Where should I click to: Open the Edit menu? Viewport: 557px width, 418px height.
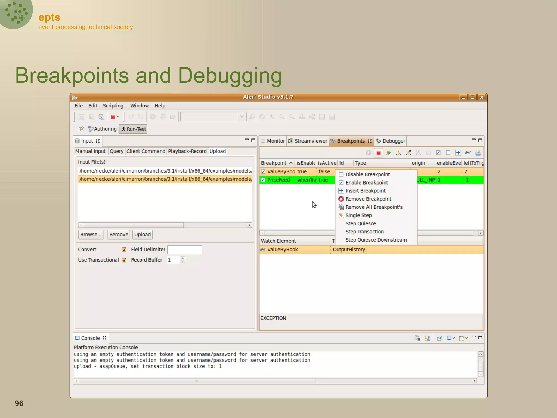(x=92, y=106)
